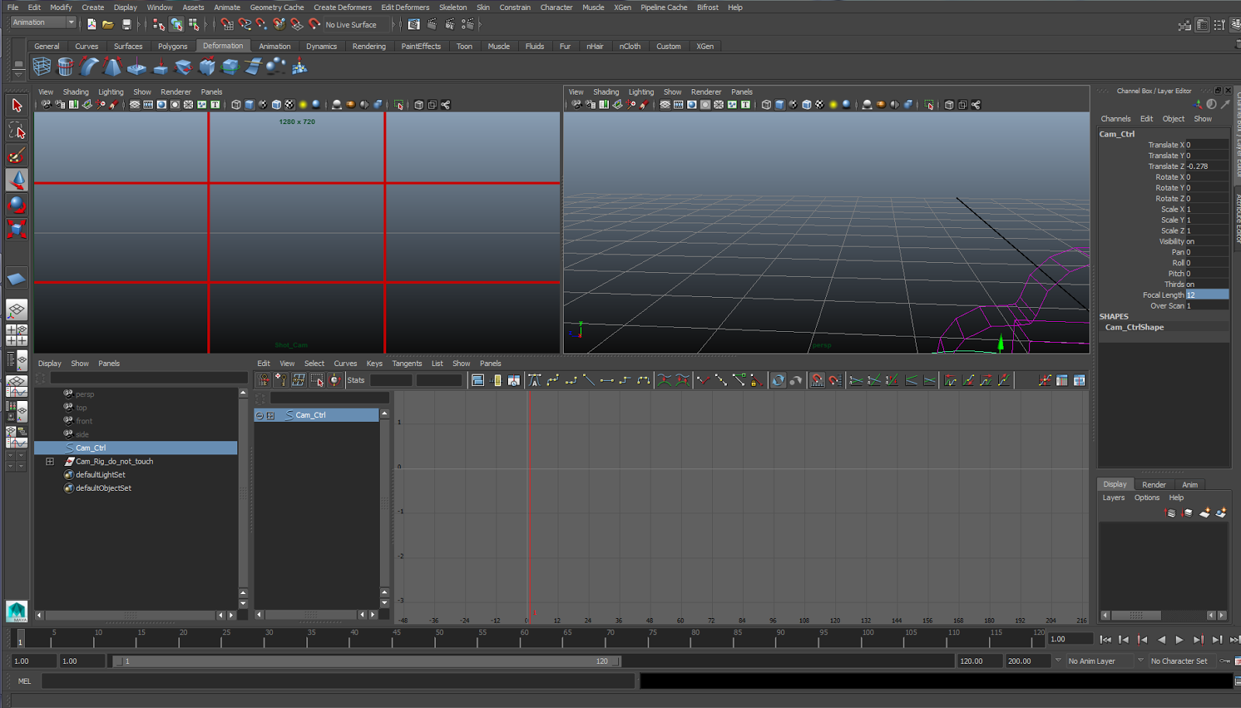Select the four view layout icon
This screenshot has height=708, width=1241.
click(16, 335)
